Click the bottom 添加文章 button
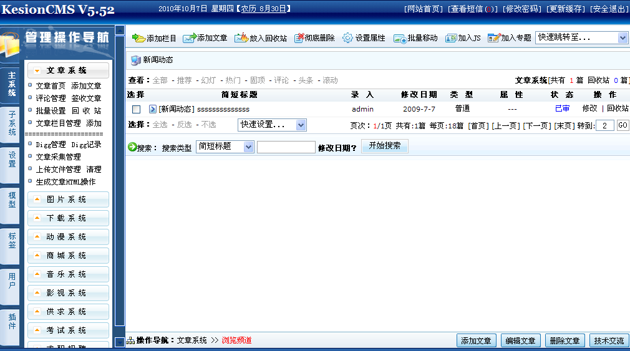Screen dimensions: 630x351 pos(476,340)
